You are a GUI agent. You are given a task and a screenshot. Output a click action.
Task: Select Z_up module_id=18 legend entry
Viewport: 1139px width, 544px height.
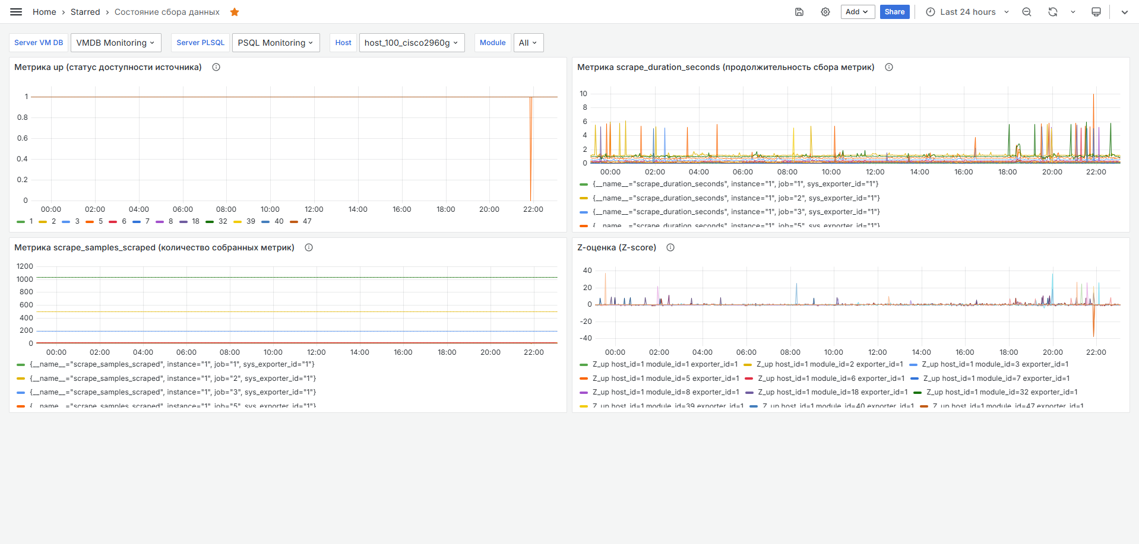(833, 392)
